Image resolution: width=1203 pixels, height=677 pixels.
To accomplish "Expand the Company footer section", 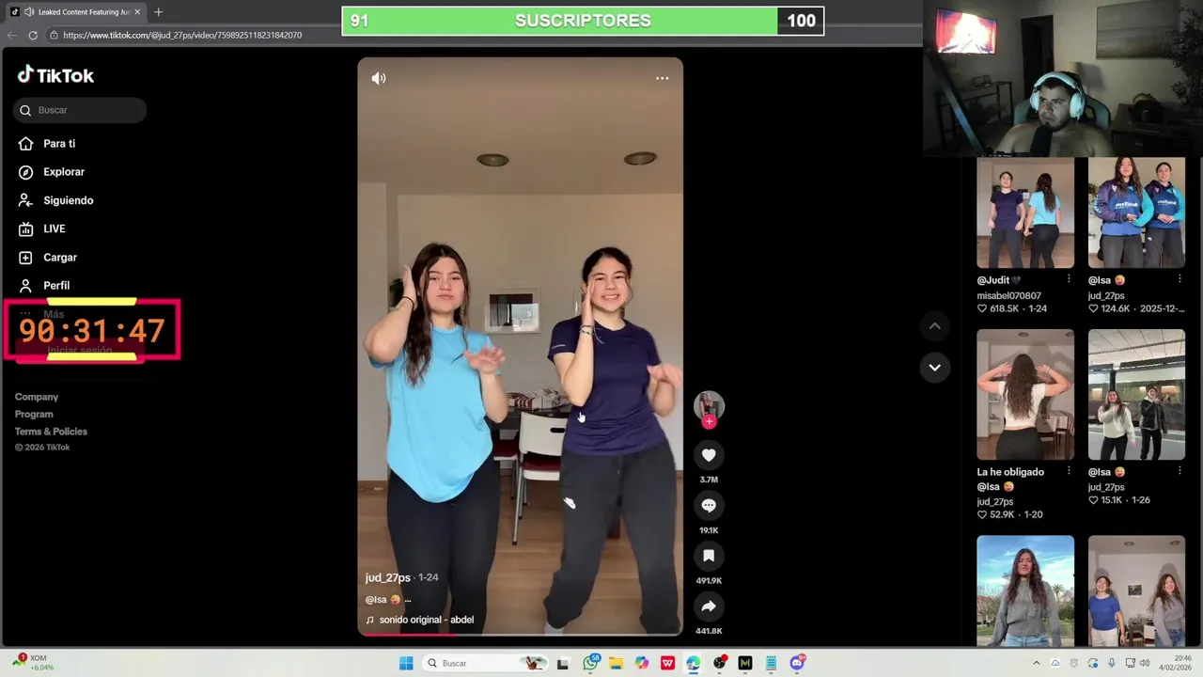I will (x=37, y=397).
